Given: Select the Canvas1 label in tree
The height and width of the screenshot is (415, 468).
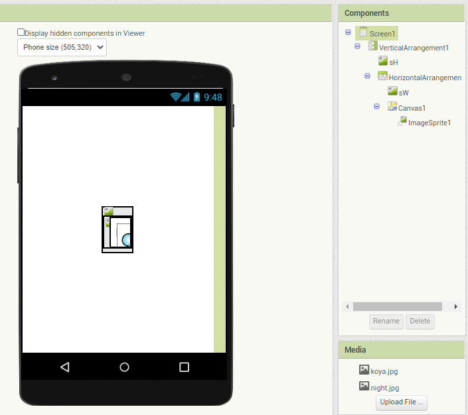Looking at the screenshot, I should pos(412,108).
